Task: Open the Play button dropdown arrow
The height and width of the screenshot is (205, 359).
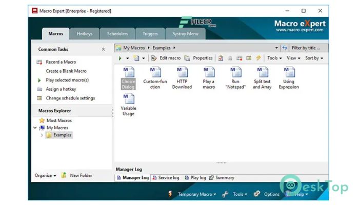Action: pyautogui.click(x=128, y=58)
